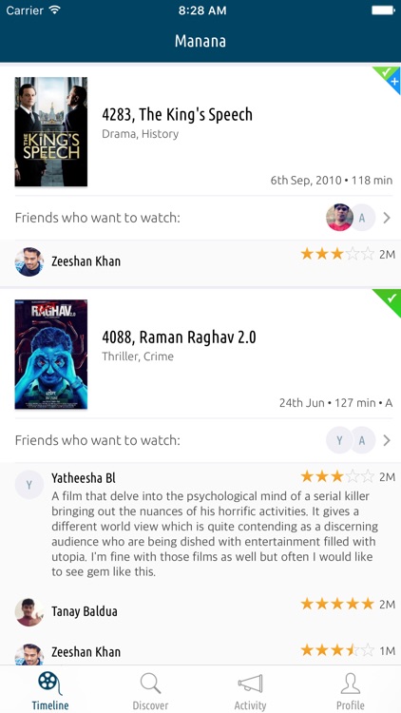Tap 'Y' avatar in Raman Raghav friends row

pos(339,440)
